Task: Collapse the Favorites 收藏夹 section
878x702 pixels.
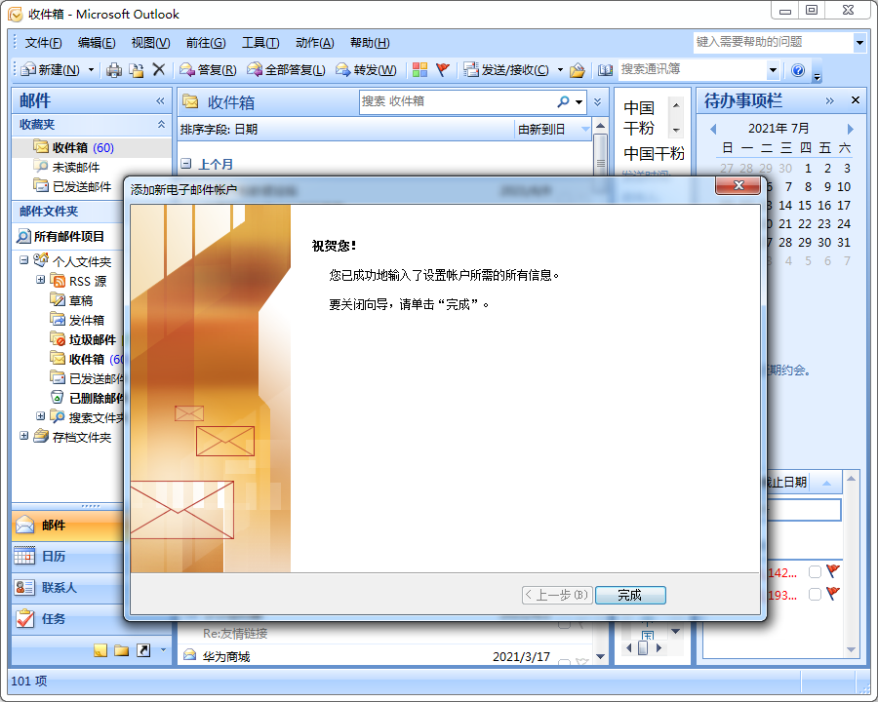Action: pyautogui.click(x=161, y=124)
